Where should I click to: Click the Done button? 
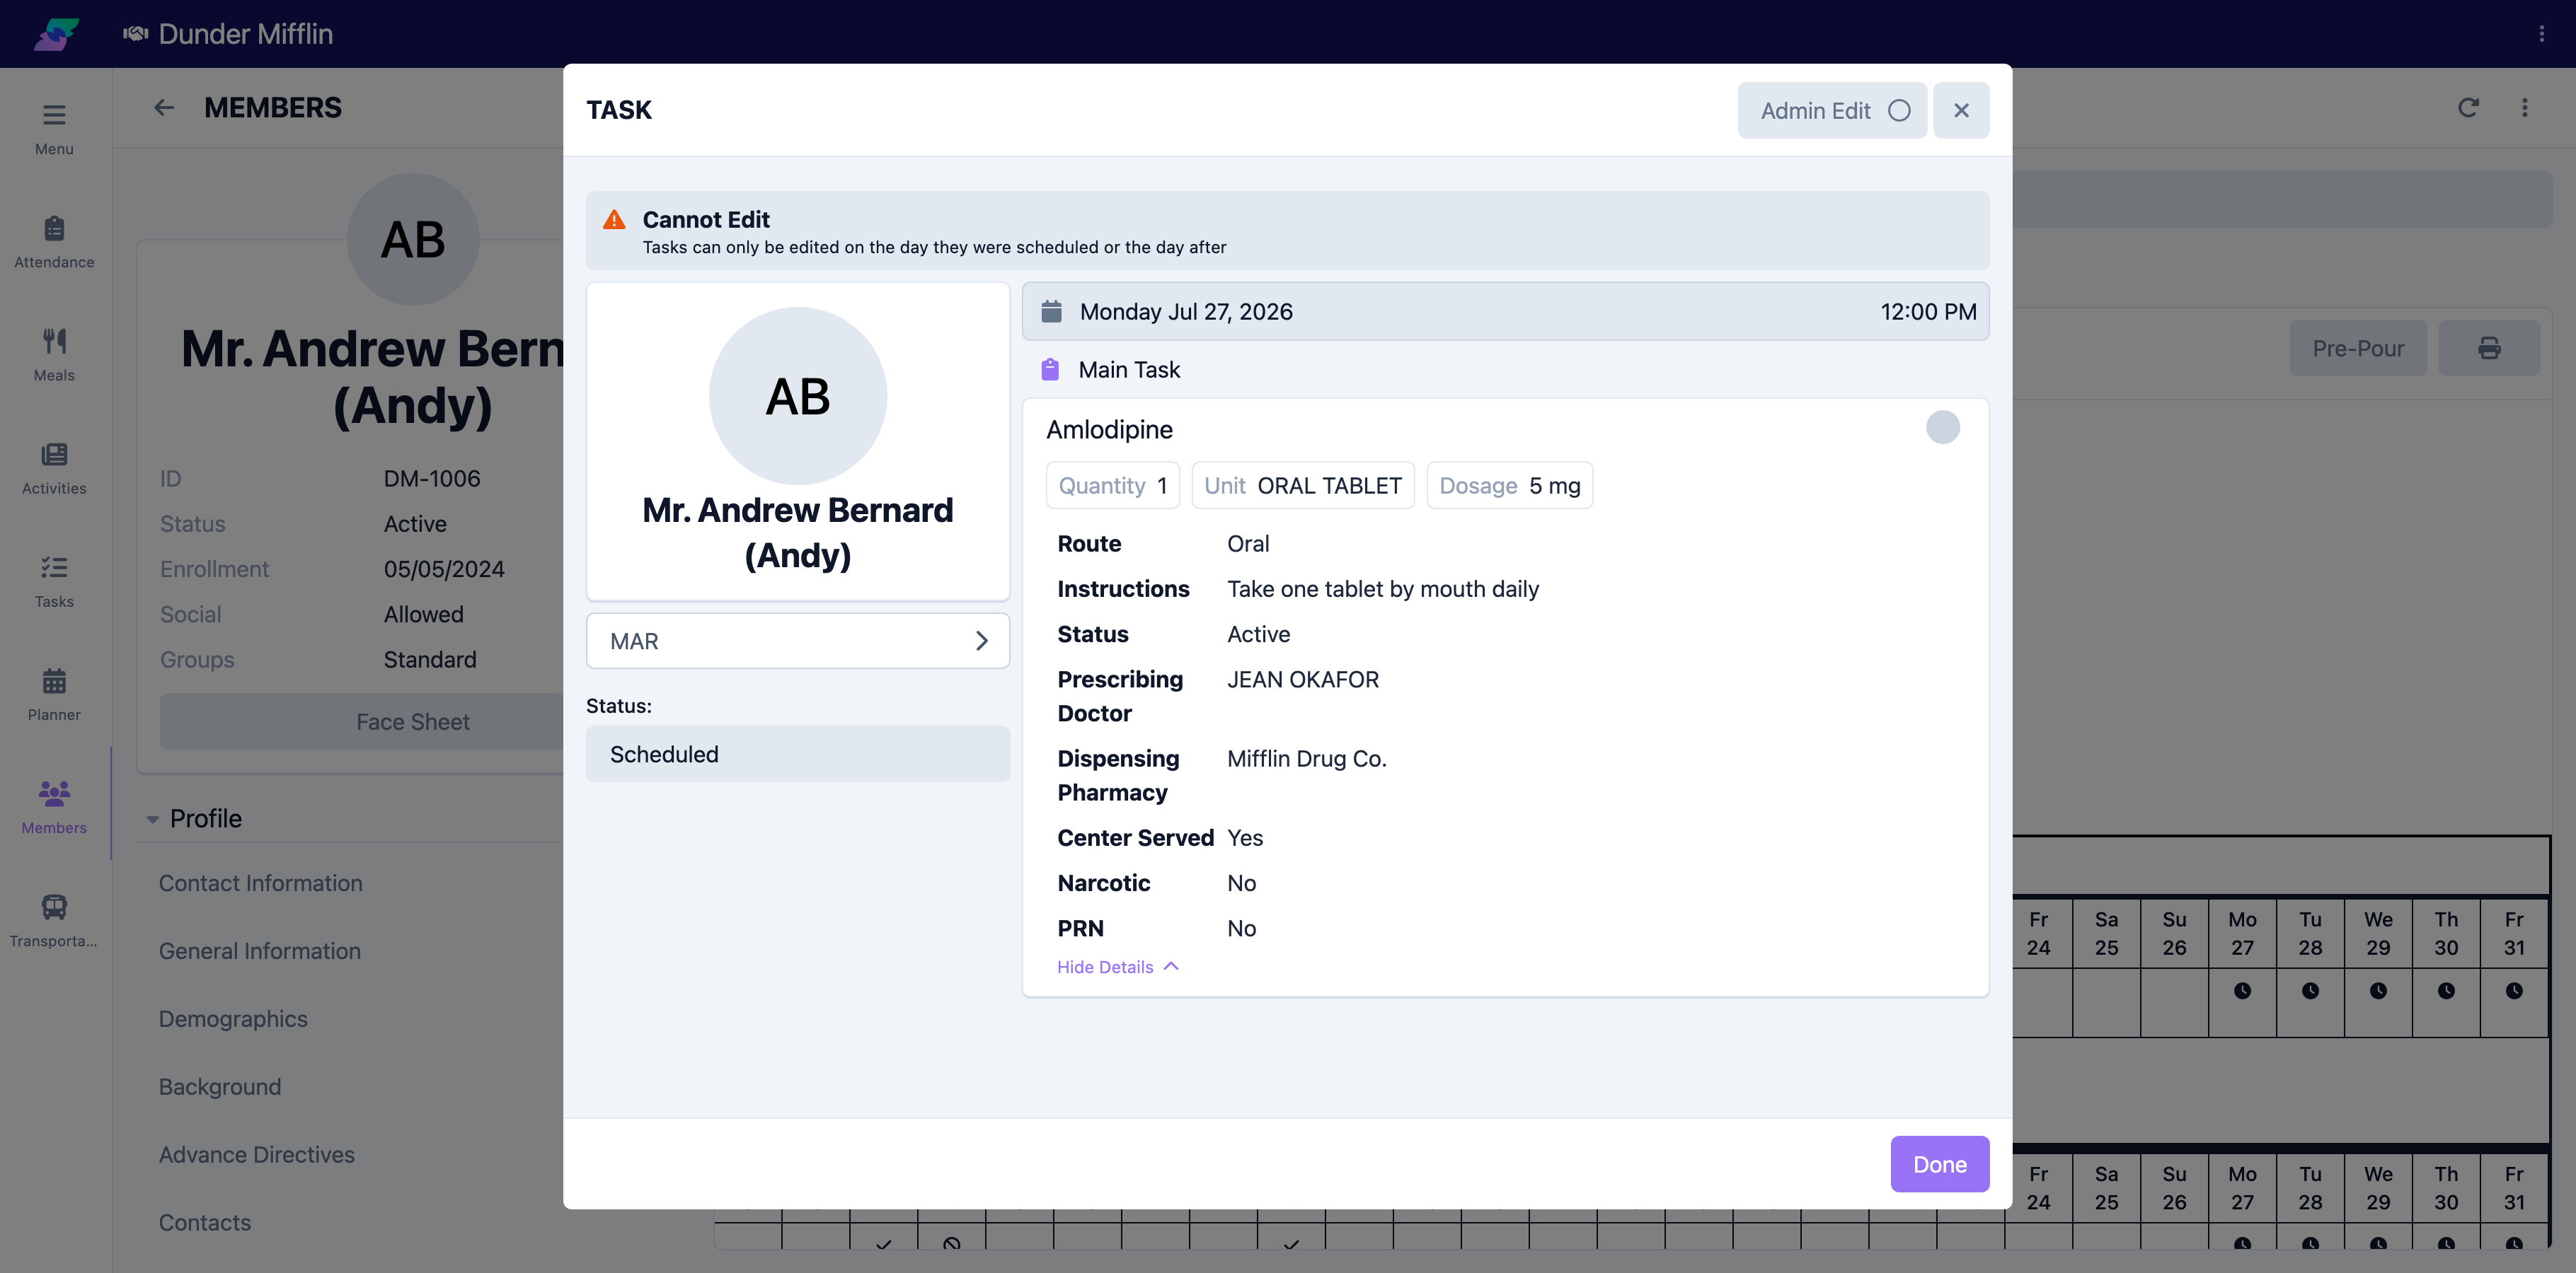[1939, 1164]
